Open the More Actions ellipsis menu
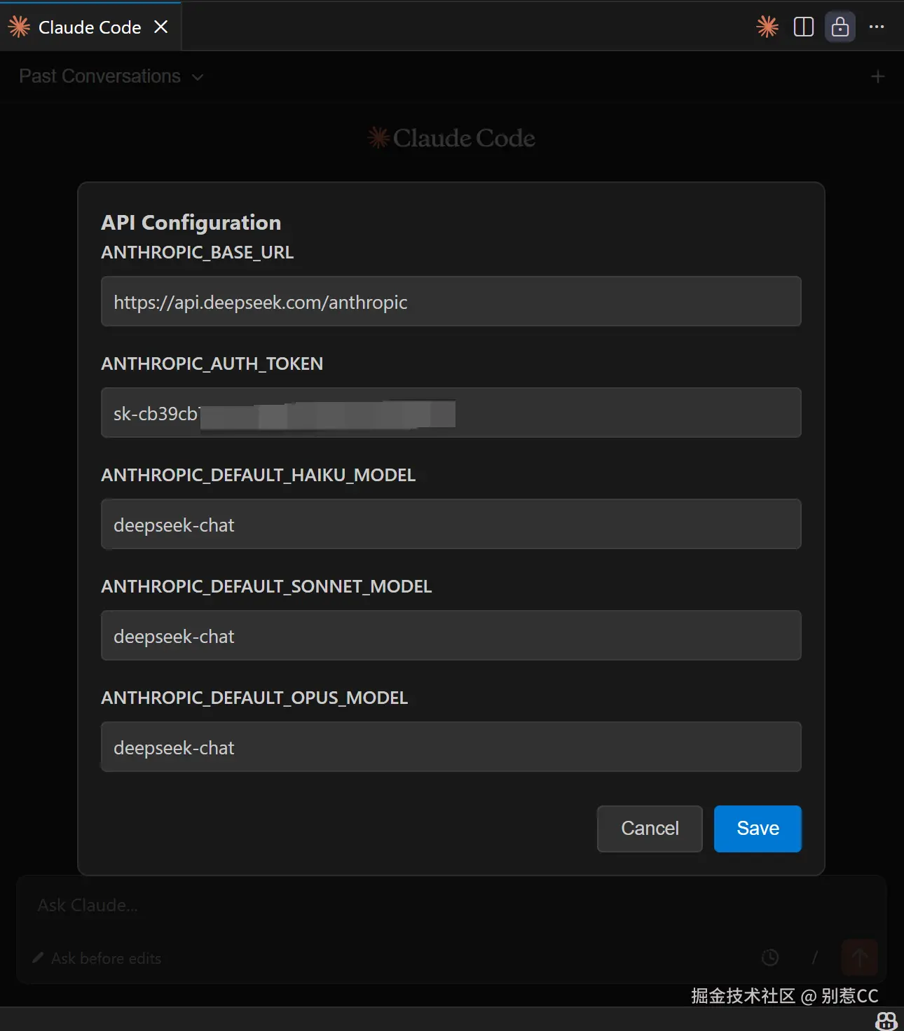This screenshot has height=1031, width=904. coord(877,27)
